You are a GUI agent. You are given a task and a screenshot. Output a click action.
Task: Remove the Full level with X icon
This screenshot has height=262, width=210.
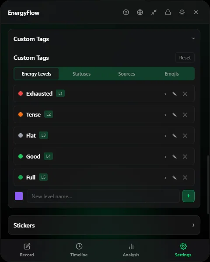point(185,177)
